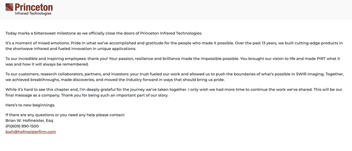352x151 pixels.
Task: Click the line starting 'To our customers, research collaborators'
Action: (x=175, y=74)
